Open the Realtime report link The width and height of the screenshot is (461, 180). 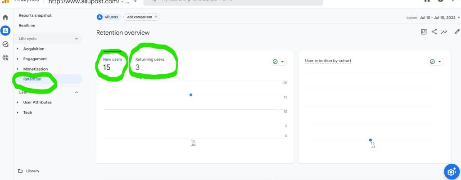click(x=27, y=26)
